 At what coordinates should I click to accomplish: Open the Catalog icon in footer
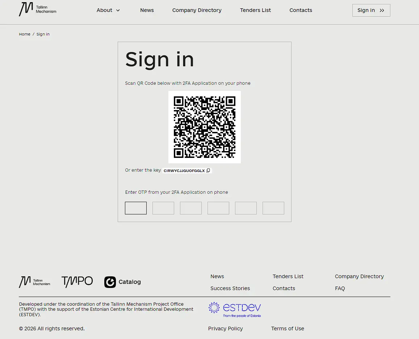click(110, 282)
